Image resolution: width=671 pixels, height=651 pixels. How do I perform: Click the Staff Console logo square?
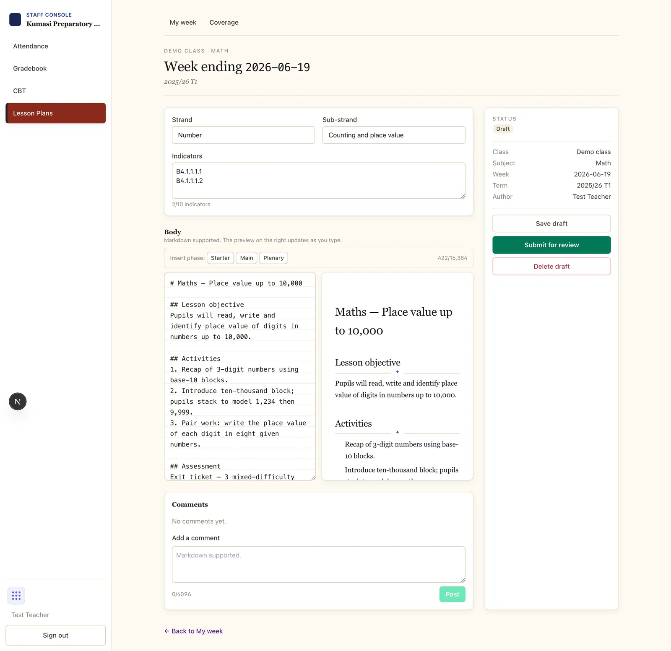pos(15,19)
